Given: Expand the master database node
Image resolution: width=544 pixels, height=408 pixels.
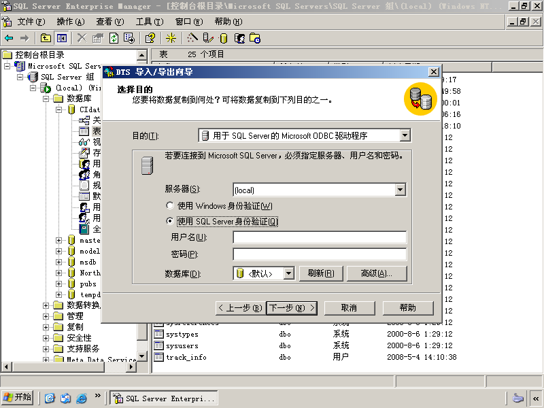Looking at the screenshot, I should click(59, 240).
